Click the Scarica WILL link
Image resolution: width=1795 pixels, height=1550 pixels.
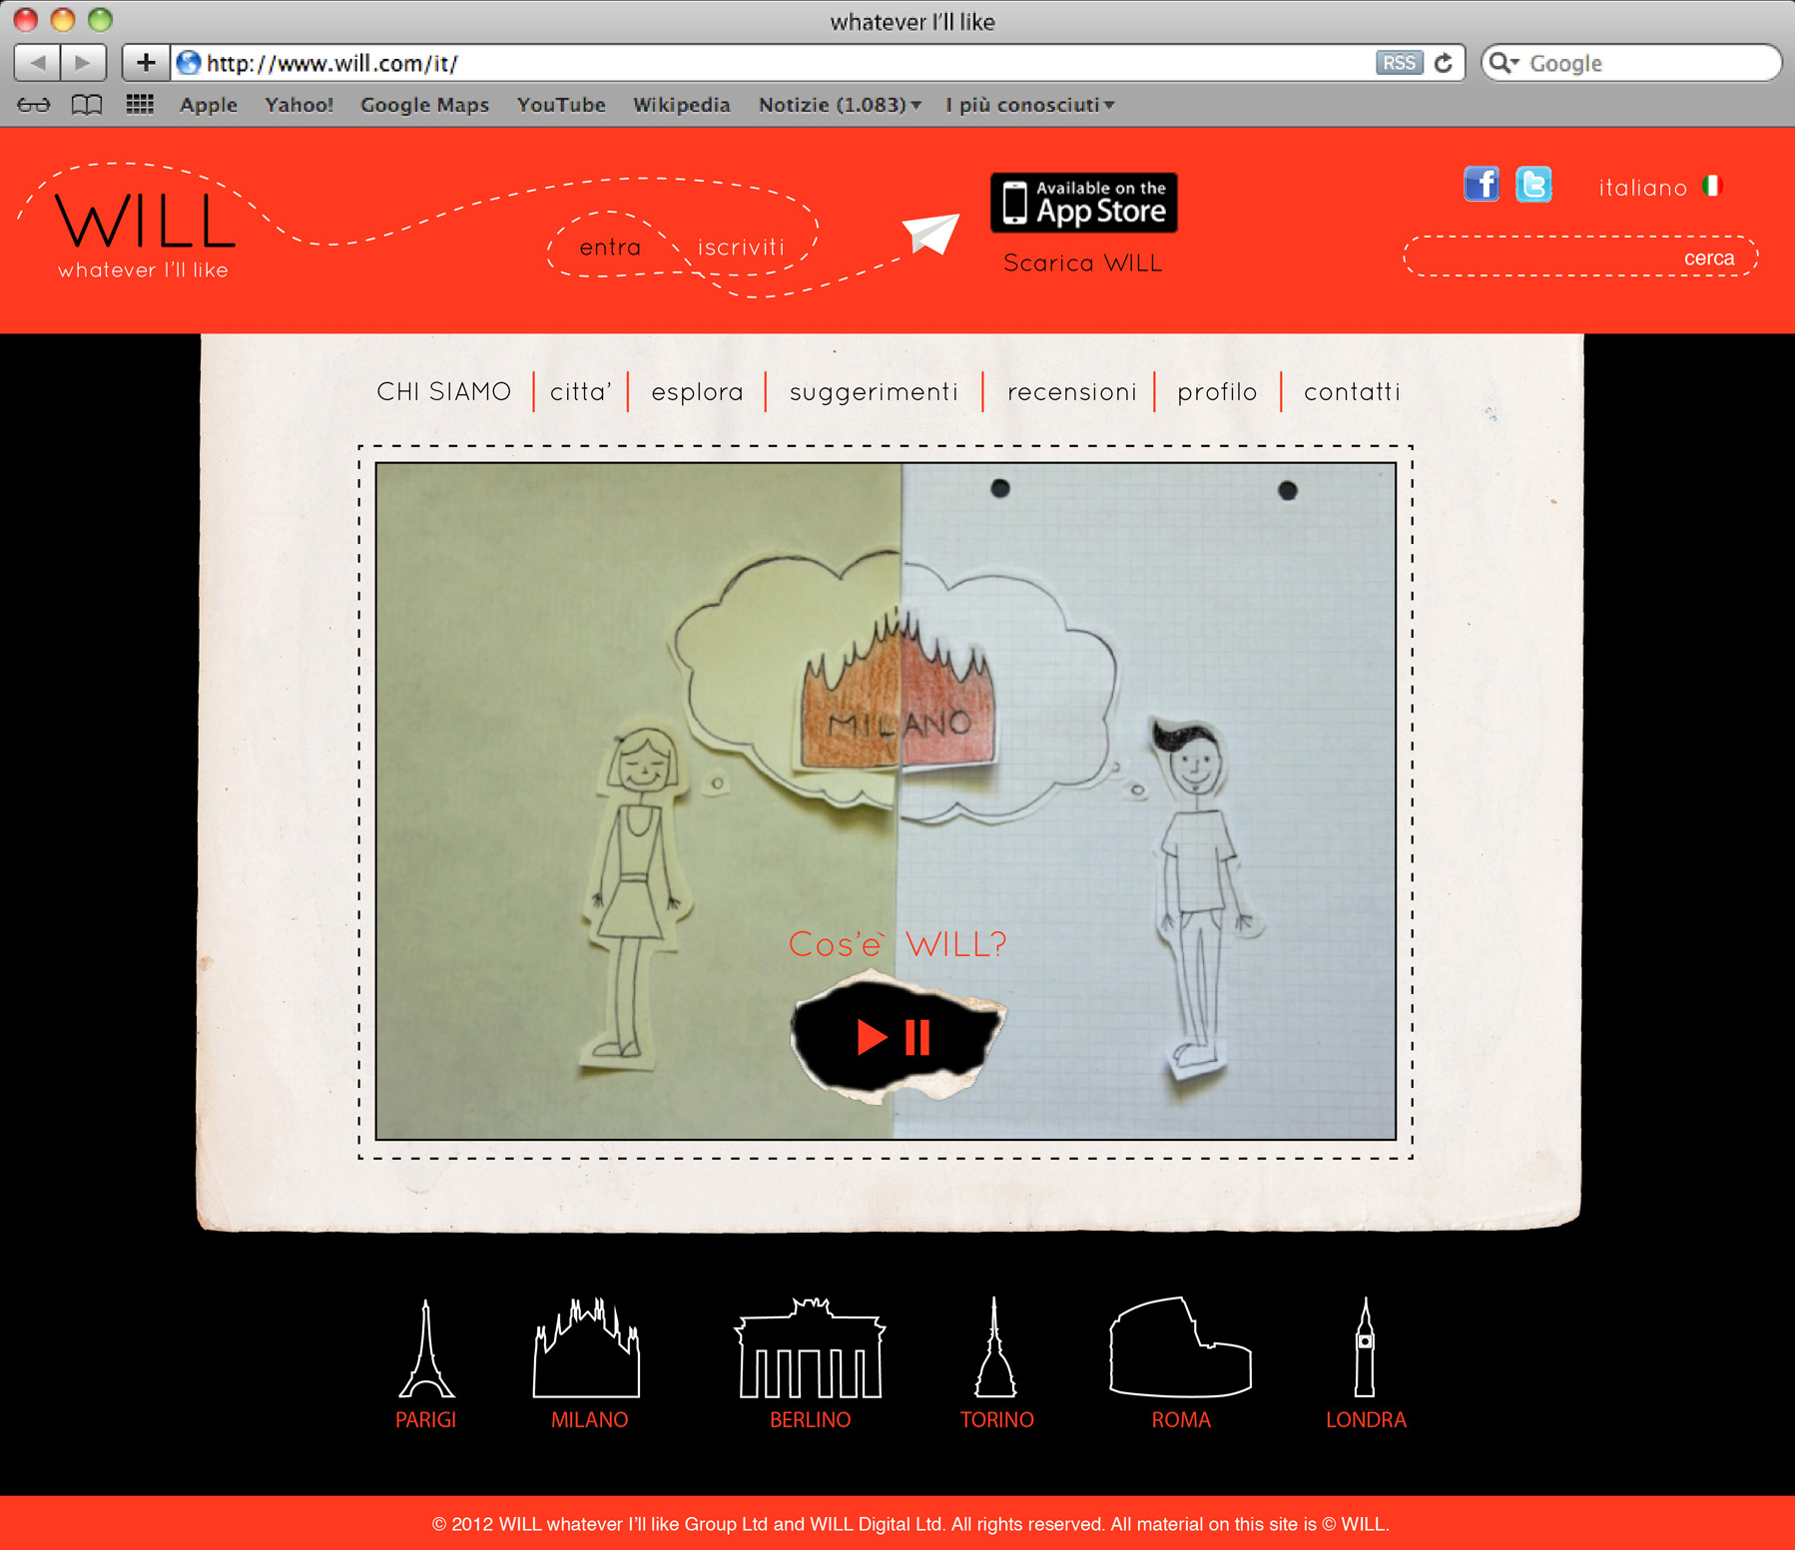click(1083, 262)
